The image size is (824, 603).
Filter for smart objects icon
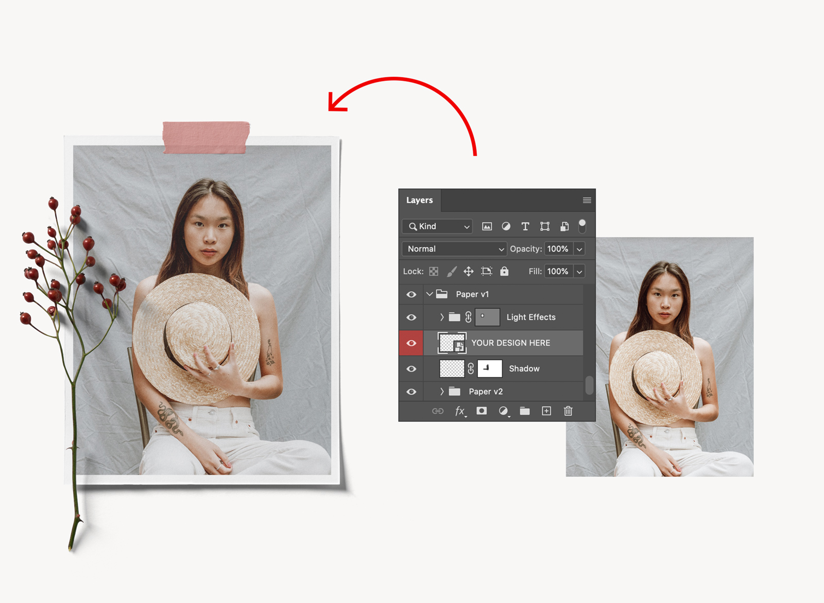click(x=564, y=226)
